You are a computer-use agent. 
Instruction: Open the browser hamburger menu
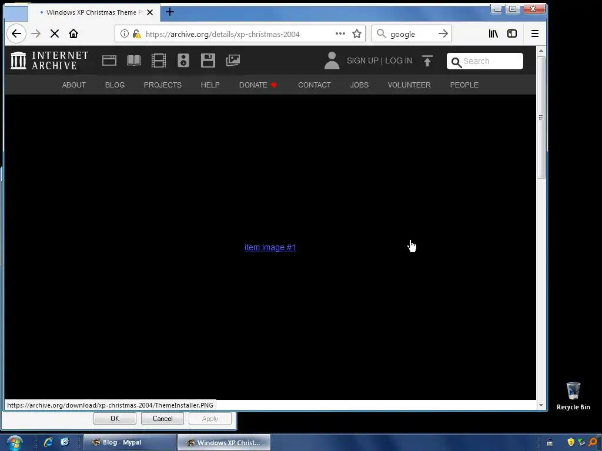535,33
